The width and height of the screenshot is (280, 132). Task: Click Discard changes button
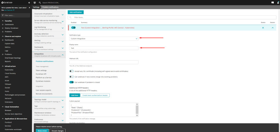pos(57,131)
